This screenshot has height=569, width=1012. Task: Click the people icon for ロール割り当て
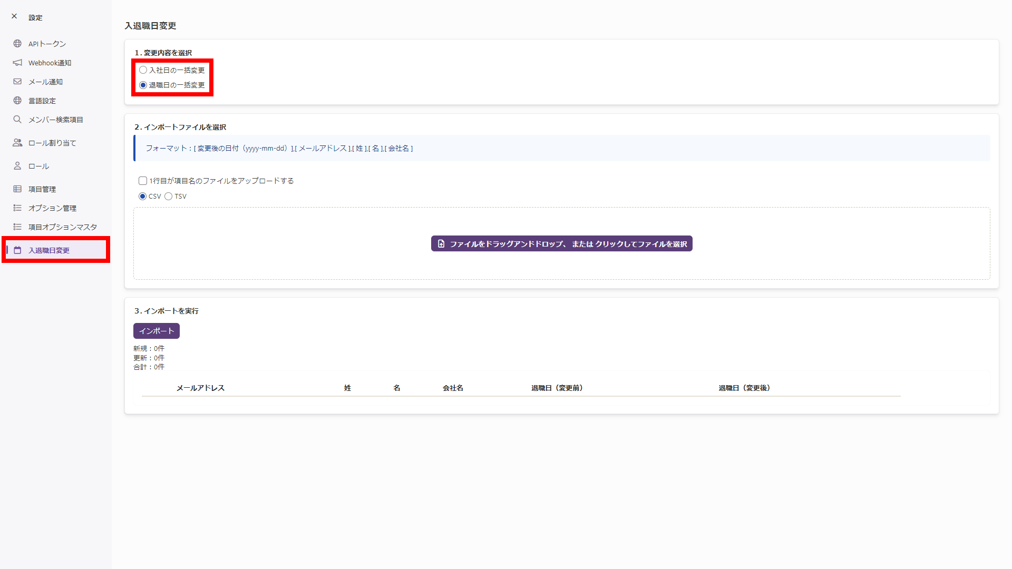tap(17, 143)
